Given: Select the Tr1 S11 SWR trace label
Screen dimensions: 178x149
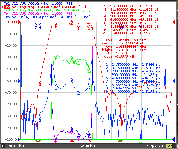Looking at the screenshot, I should 38,4.
